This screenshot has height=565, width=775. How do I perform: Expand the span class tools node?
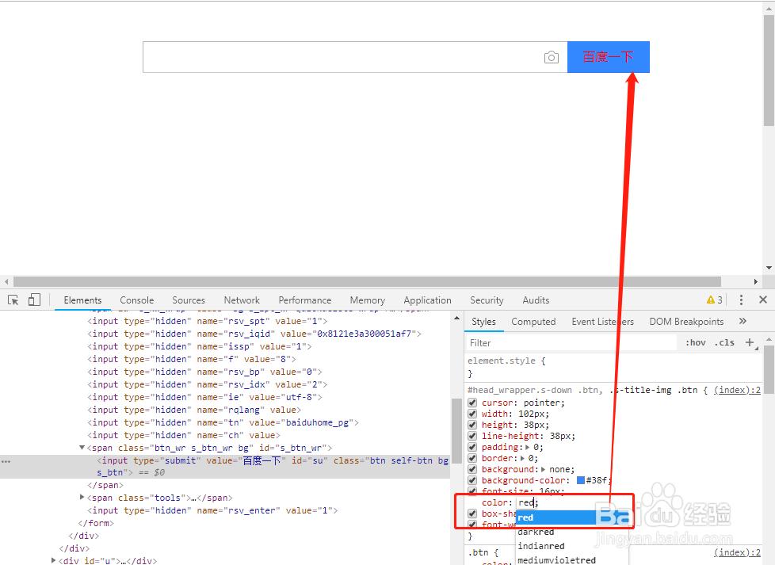click(82, 498)
